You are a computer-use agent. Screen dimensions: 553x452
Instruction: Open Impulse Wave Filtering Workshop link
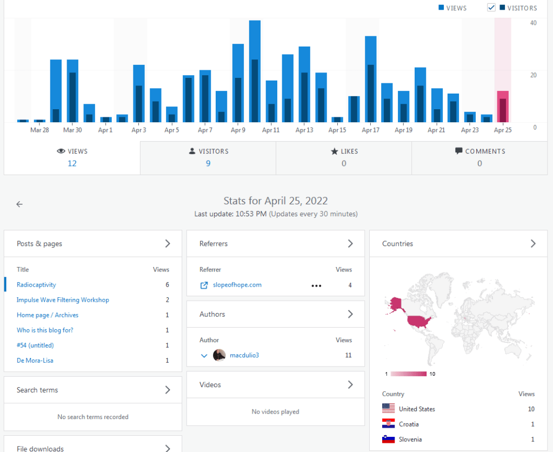pos(63,300)
